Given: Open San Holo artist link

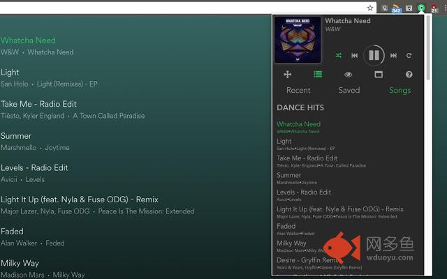Looking at the screenshot, I should (14, 84).
